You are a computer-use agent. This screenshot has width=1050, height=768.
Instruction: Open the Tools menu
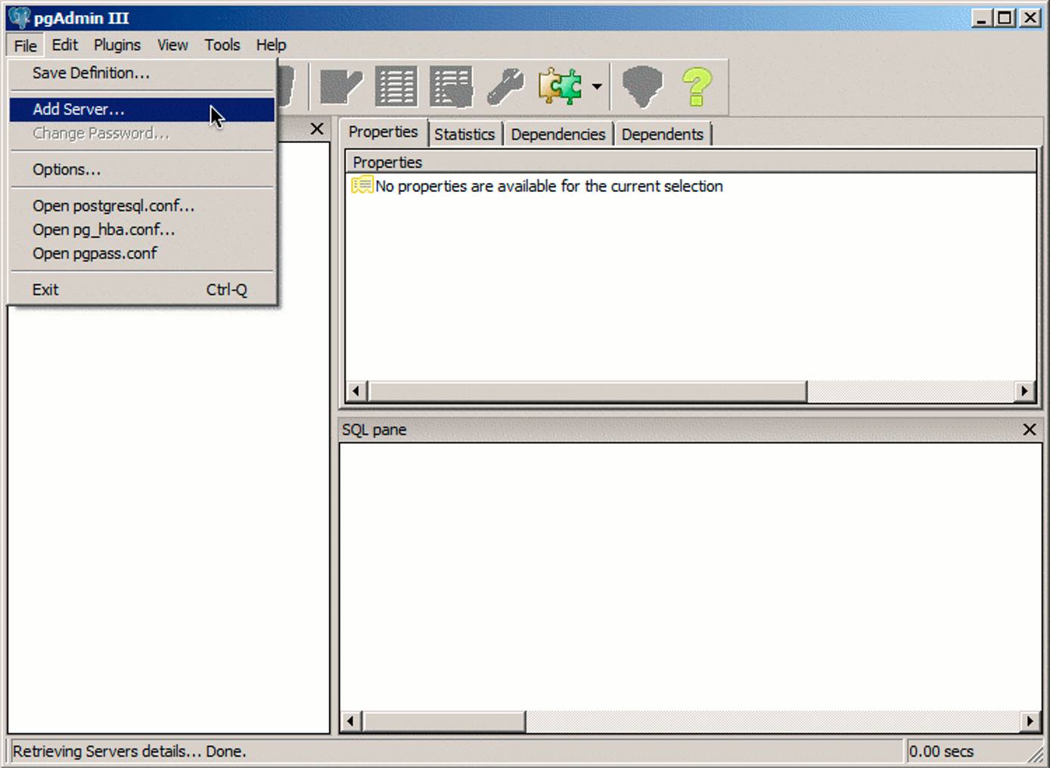click(222, 45)
